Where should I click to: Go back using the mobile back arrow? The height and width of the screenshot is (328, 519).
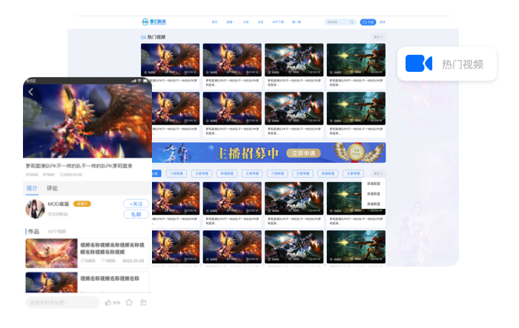(x=31, y=92)
